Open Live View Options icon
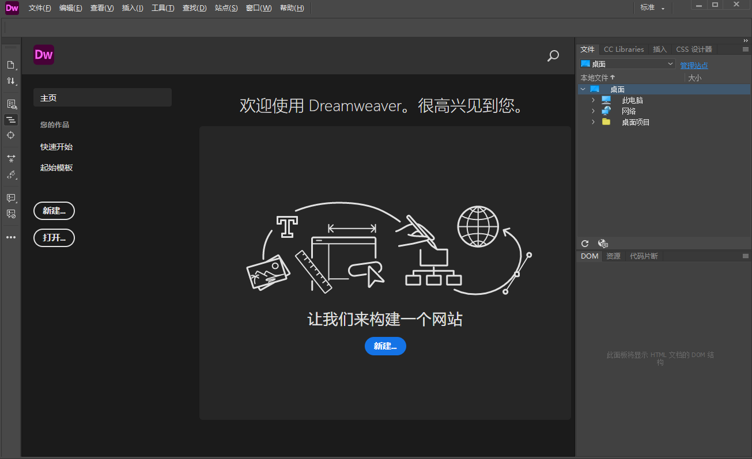Viewport: 752px width, 459px height. point(11,104)
